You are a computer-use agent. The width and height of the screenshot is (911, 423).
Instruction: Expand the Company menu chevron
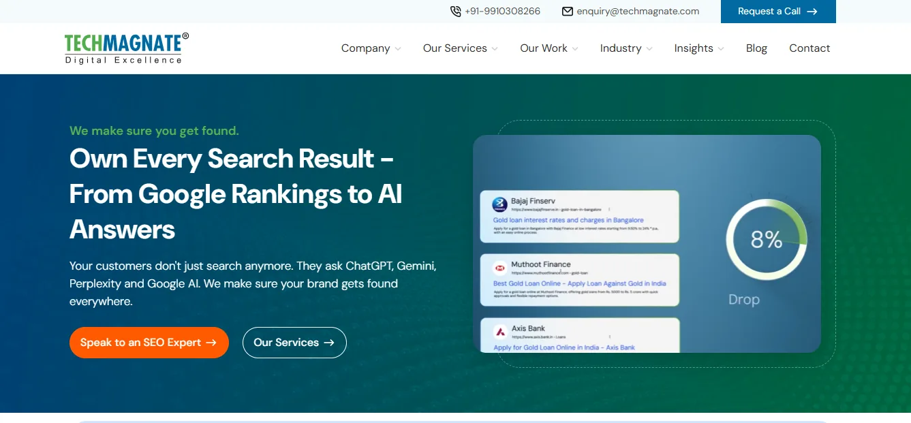click(398, 49)
